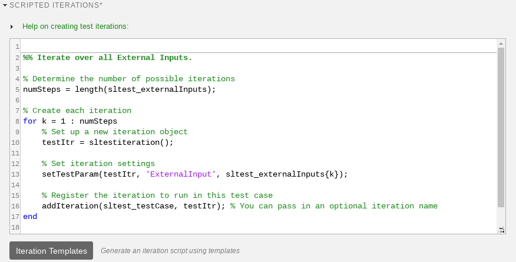Click line number 8 in the gutter
The image size is (516, 262).
pos(18,121)
